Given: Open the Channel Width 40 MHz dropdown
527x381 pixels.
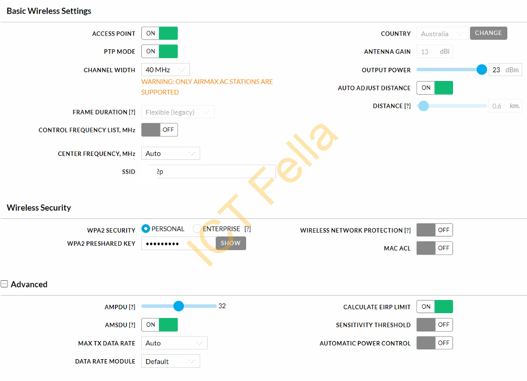Looking at the screenshot, I should click(165, 70).
